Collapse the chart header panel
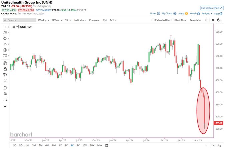 [x=213, y=20]
